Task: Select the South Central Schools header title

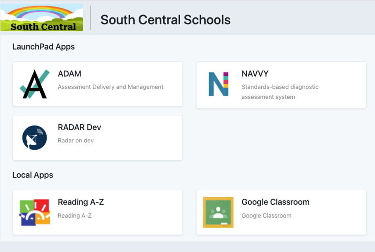Action: [165, 19]
